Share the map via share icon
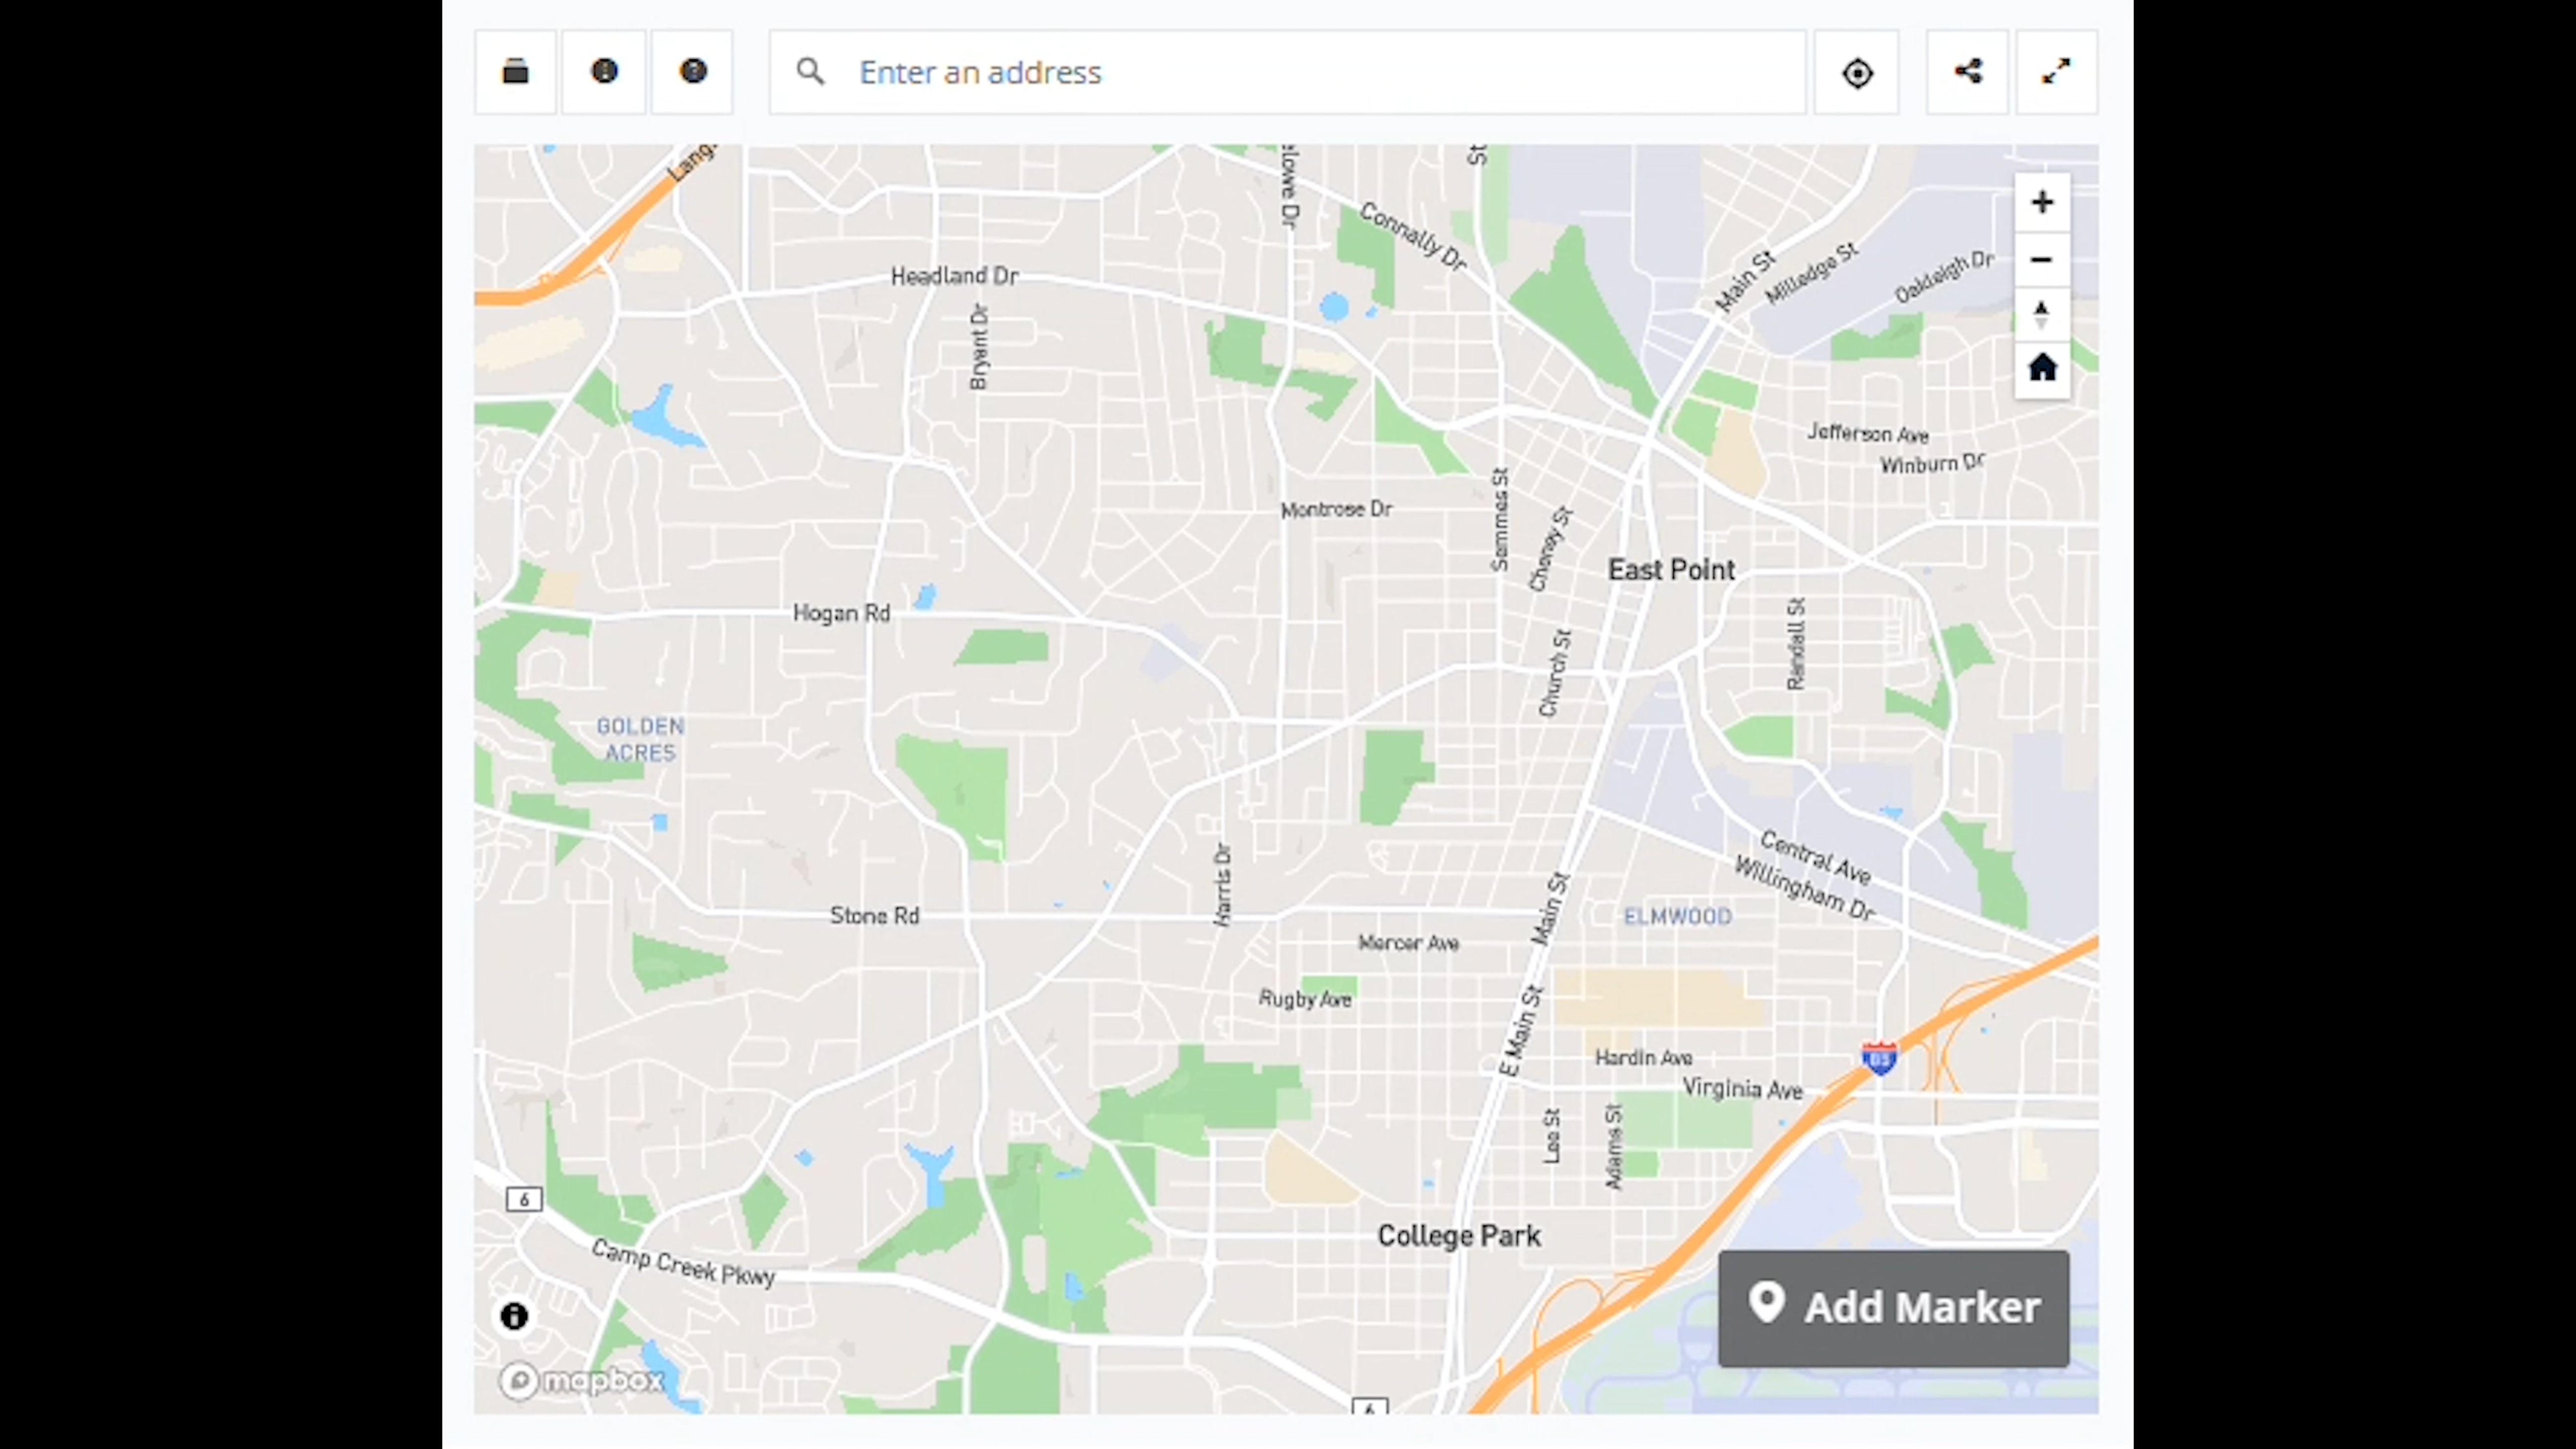 (1967, 72)
